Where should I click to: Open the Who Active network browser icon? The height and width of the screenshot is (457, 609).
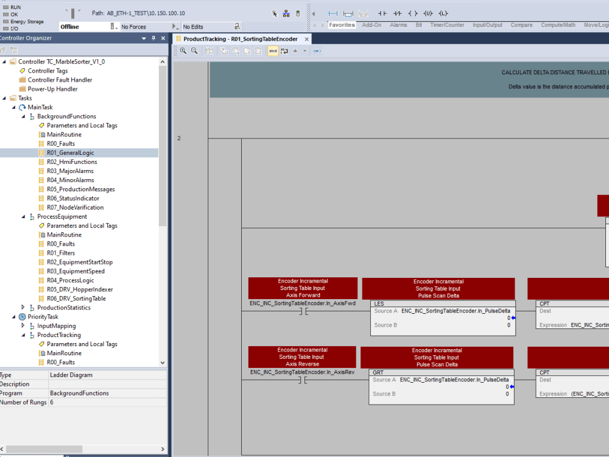point(285,13)
